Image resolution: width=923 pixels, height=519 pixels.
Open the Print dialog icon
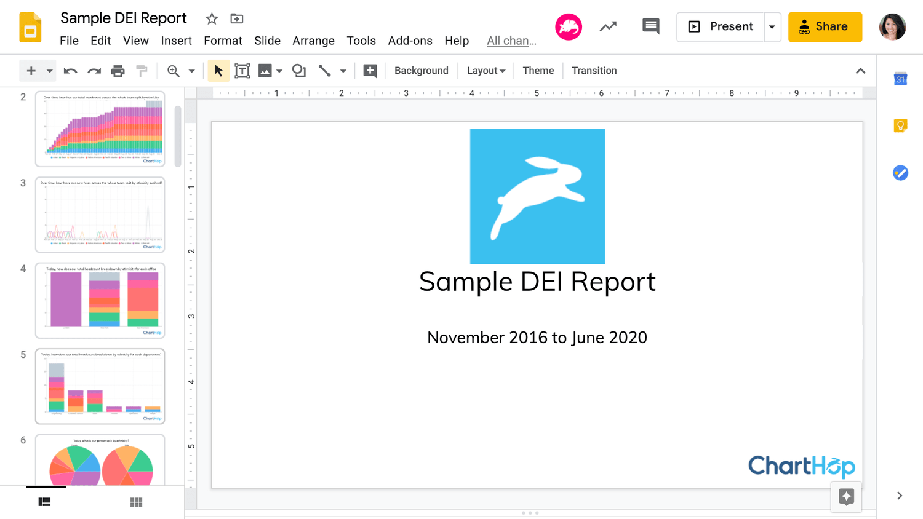point(118,70)
